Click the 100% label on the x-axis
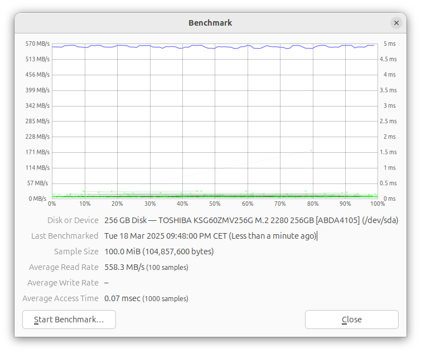 pos(378,204)
